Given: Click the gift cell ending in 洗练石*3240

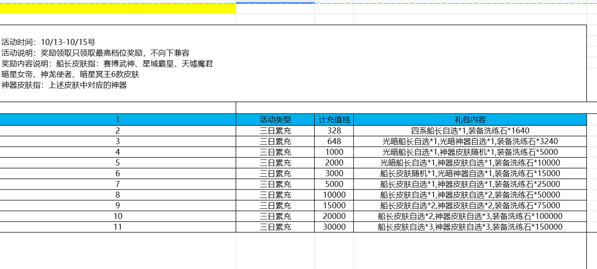Looking at the screenshot, I should click(470, 142).
